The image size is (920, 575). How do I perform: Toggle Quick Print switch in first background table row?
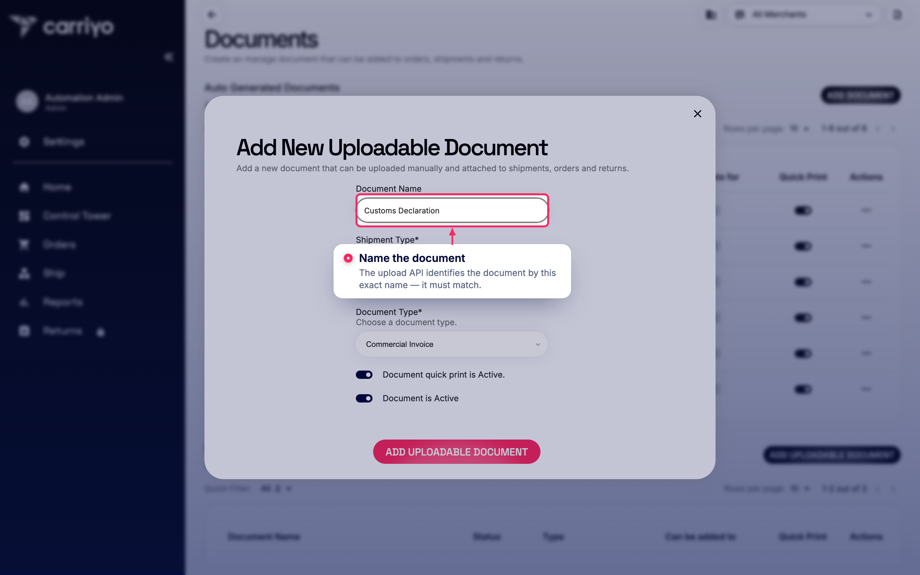[803, 210]
